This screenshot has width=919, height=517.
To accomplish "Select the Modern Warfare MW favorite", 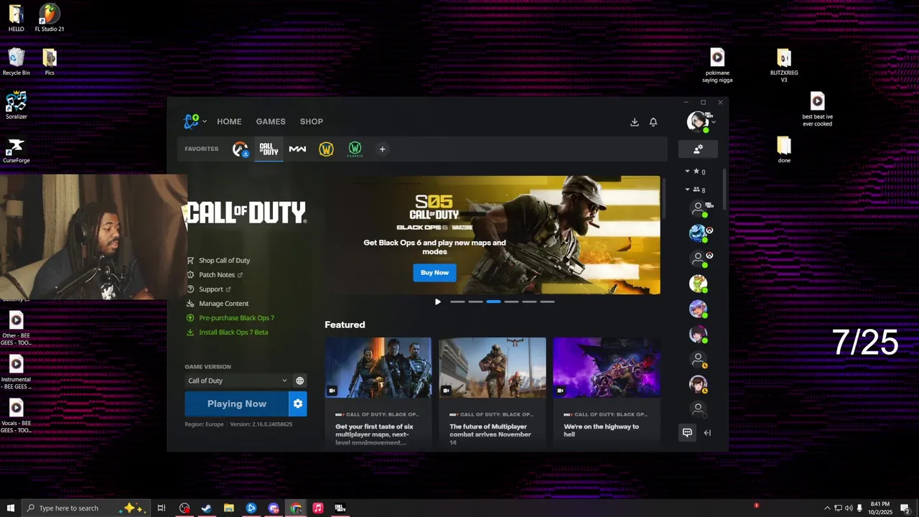I will click(x=297, y=149).
